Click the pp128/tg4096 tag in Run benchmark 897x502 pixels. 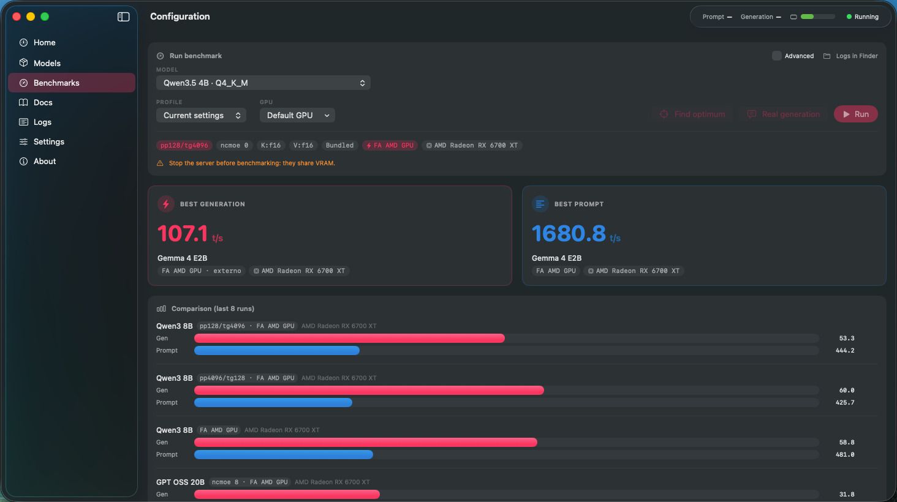tap(184, 145)
